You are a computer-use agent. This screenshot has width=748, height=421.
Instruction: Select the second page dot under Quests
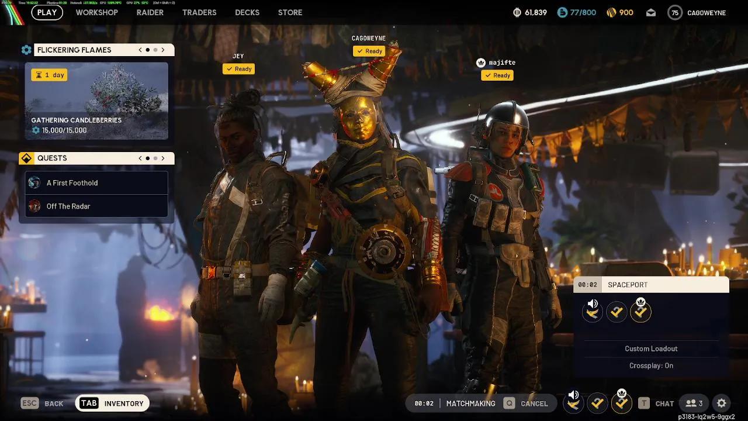(155, 158)
